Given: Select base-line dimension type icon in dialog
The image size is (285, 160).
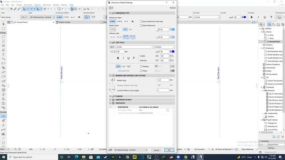Looking at the screenshot, I should coord(126,21).
